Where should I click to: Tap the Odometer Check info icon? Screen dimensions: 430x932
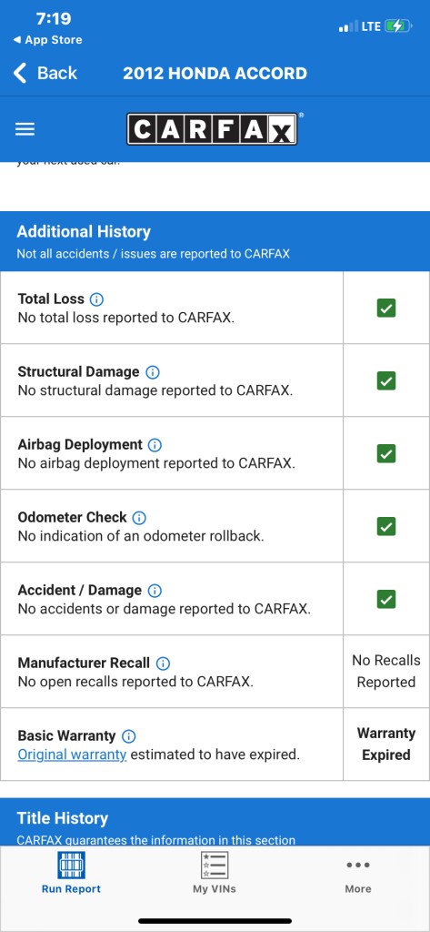pos(139,518)
